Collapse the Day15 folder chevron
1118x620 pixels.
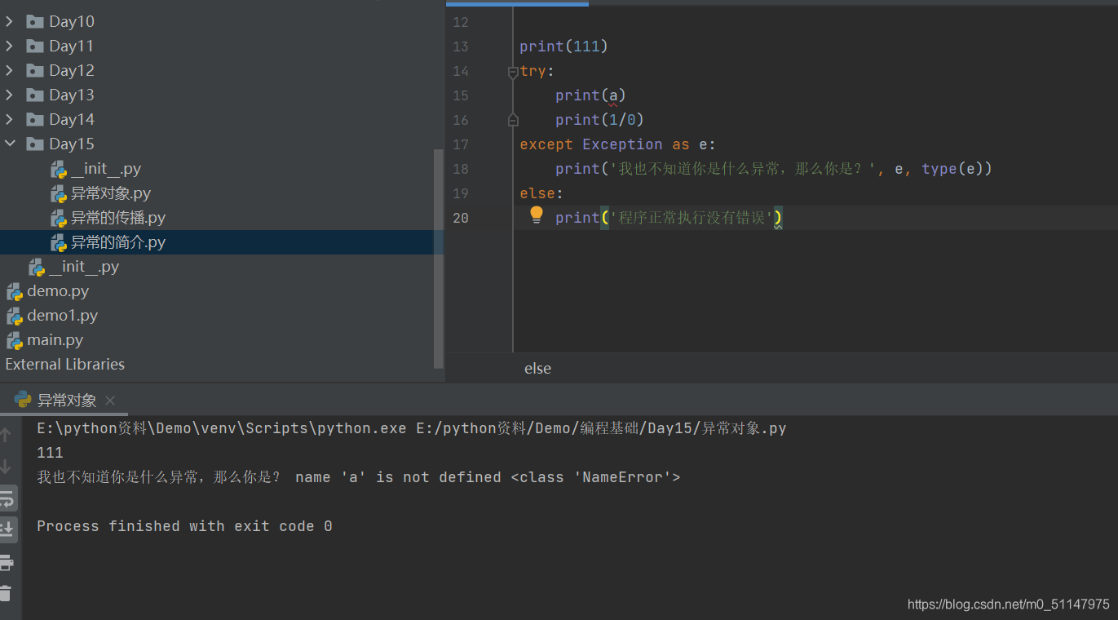click(10, 144)
